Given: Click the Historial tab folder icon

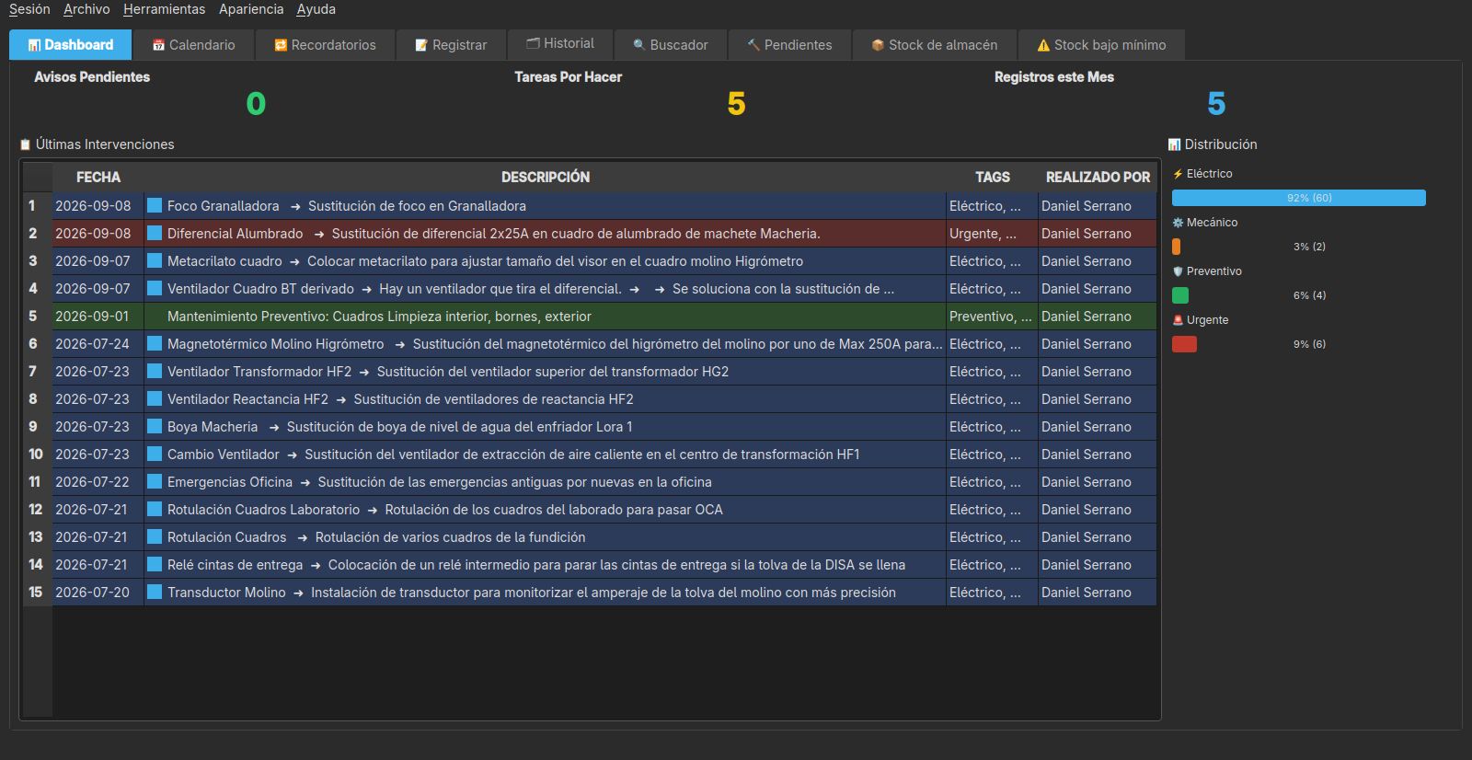Looking at the screenshot, I should 533,43.
